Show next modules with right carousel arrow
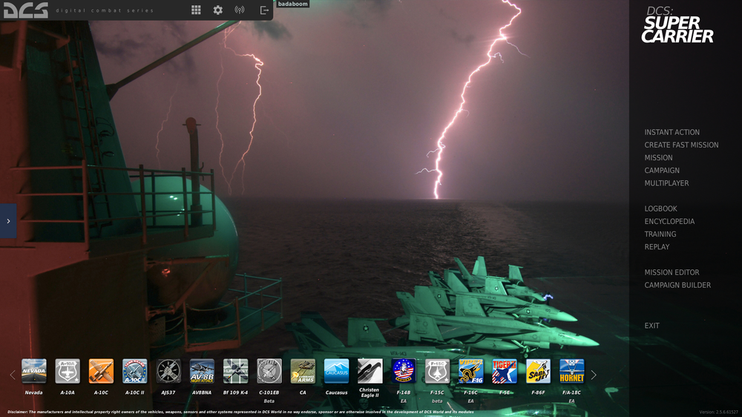Screen dimensions: 742x417 [x=594, y=375]
